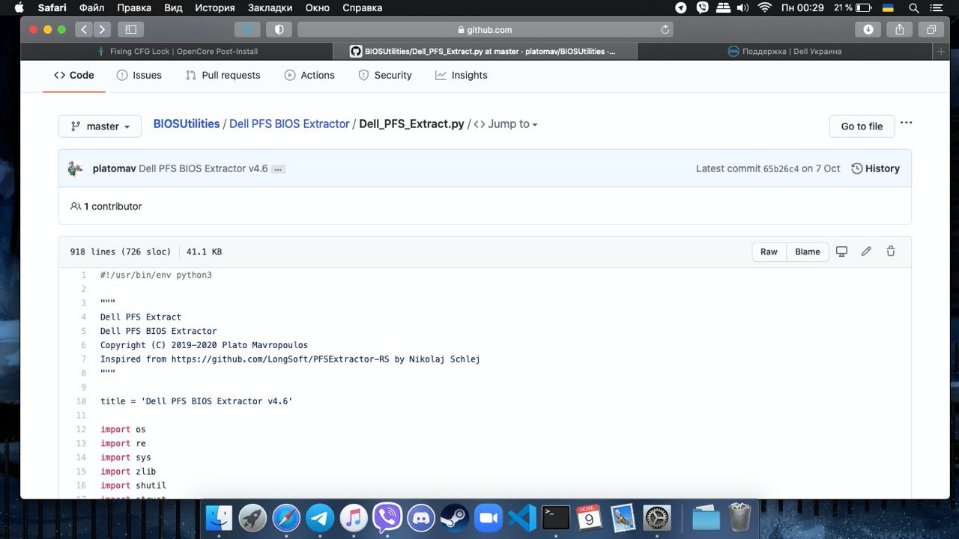This screenshot has width=959, height=539.
Task: Click the Go to file button
Action: click(x=862, y=126)
